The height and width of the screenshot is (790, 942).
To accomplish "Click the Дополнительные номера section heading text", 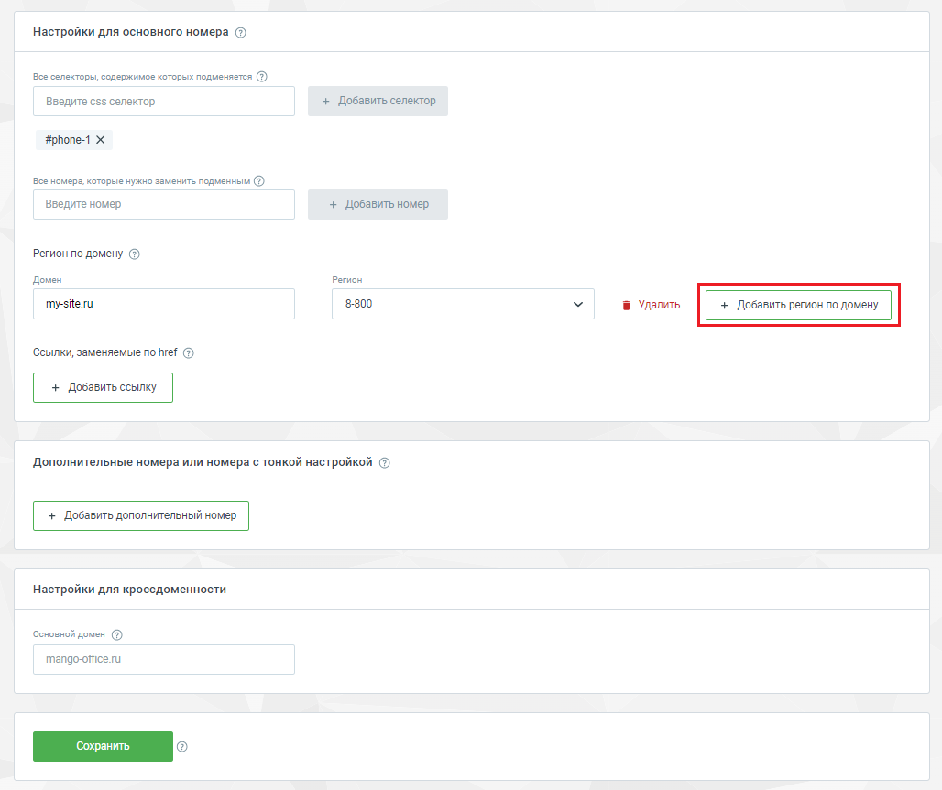I will pyautogui.click(x=203, y=462).
